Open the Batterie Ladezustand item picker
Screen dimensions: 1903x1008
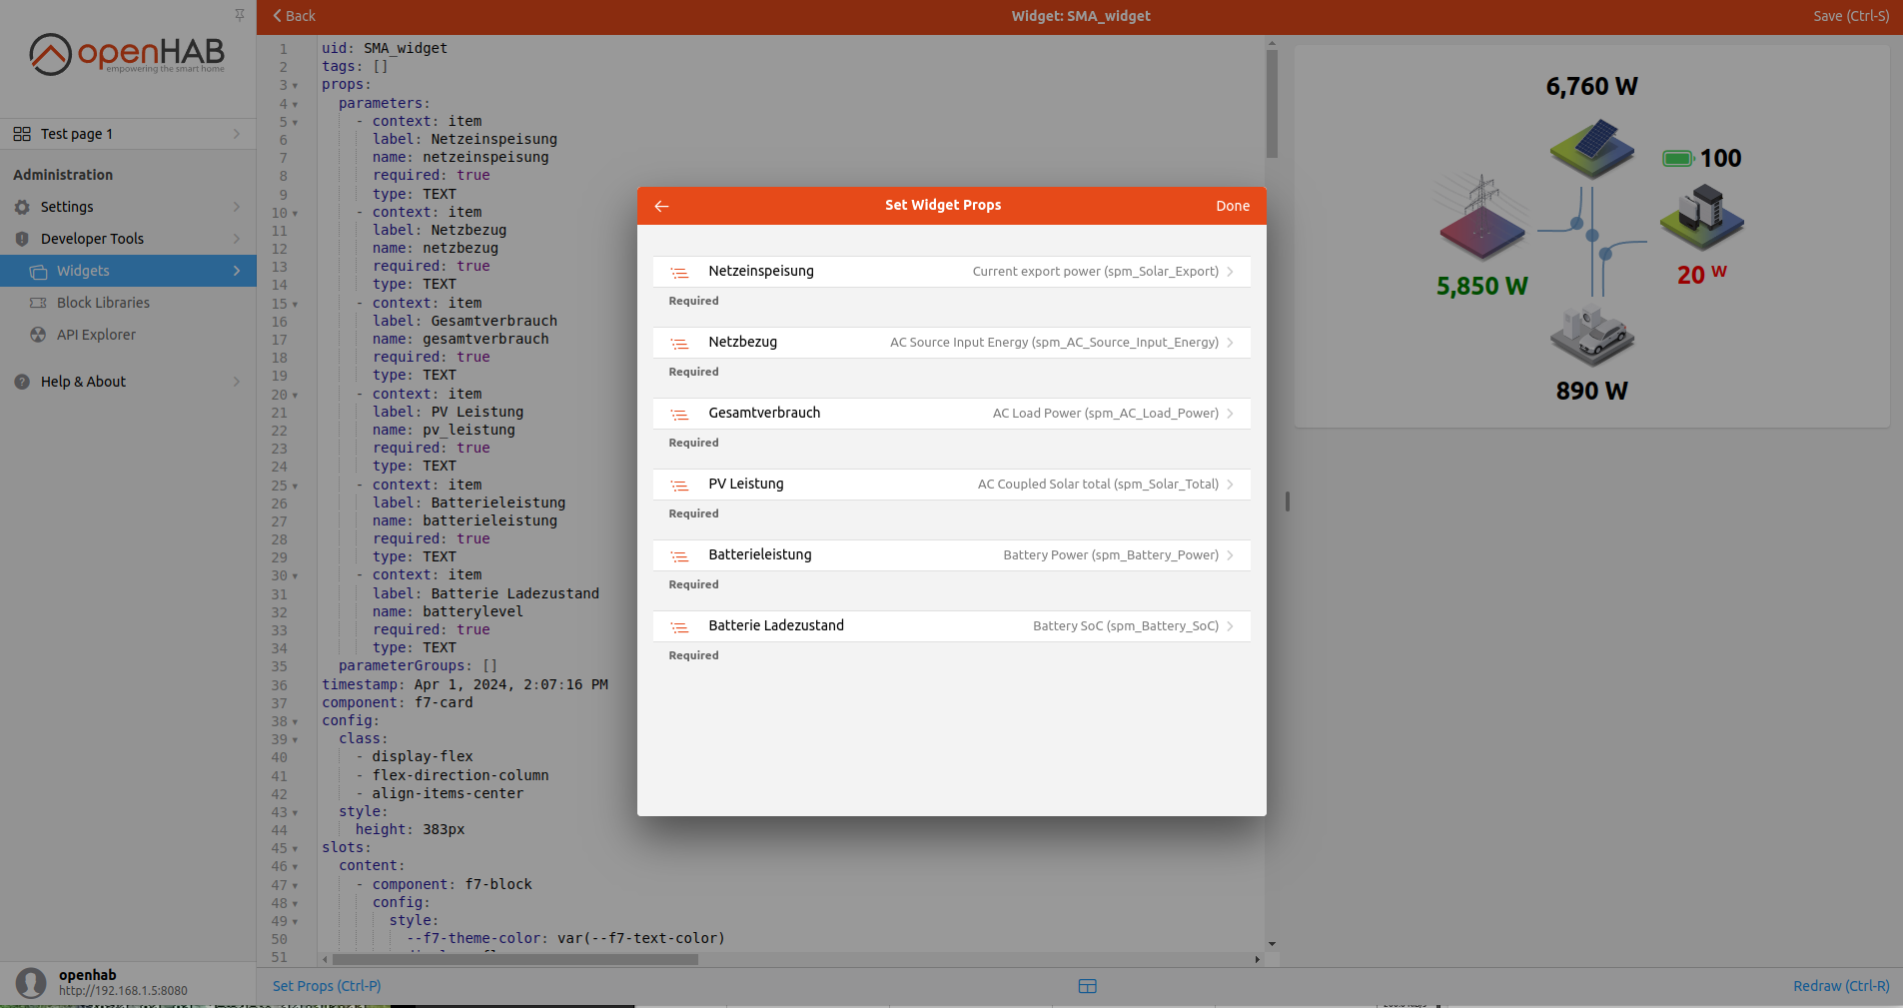pyautogui.click(x=952, y=626)
